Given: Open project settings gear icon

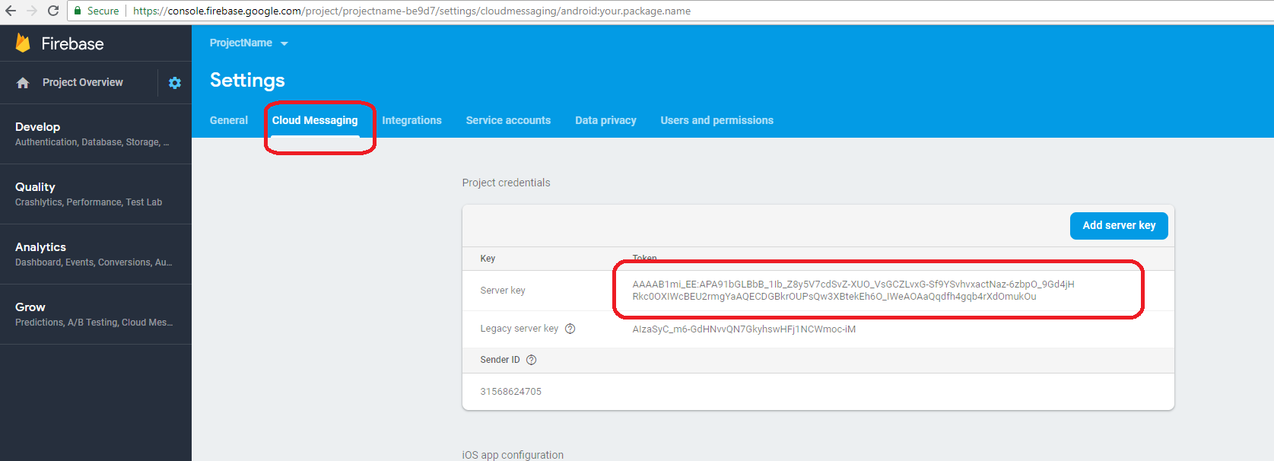Looking at the screenshot, I should coord(175,83).
